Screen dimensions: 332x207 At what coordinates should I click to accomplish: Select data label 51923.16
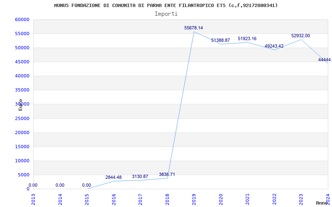point(247,39)
